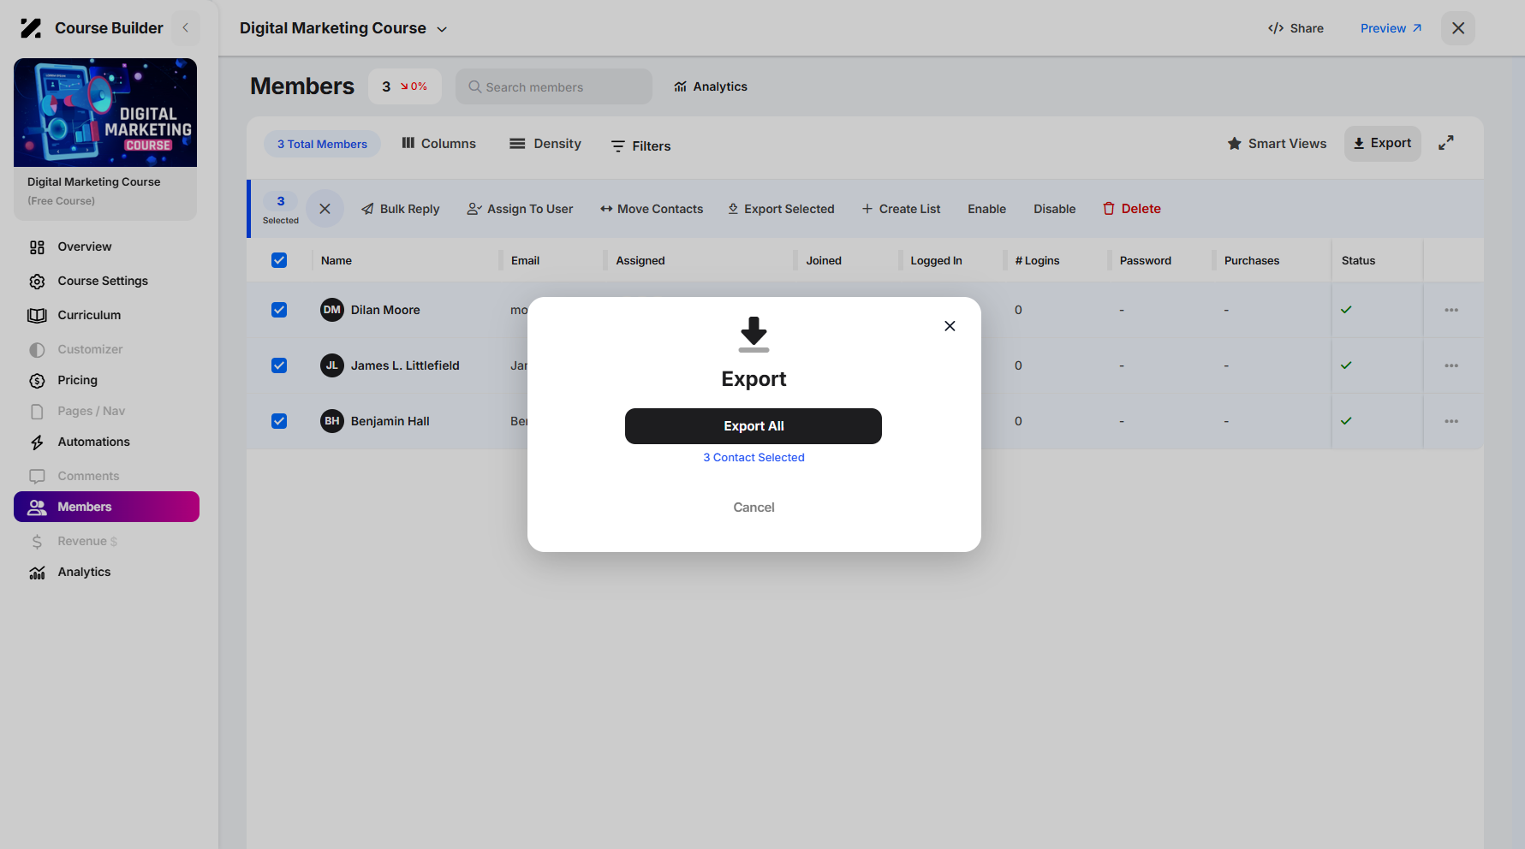Viewport: 1525px width, 849px height.
Task: Open the more options for James L. Littlefield
Action: (x=1451, y=365)
